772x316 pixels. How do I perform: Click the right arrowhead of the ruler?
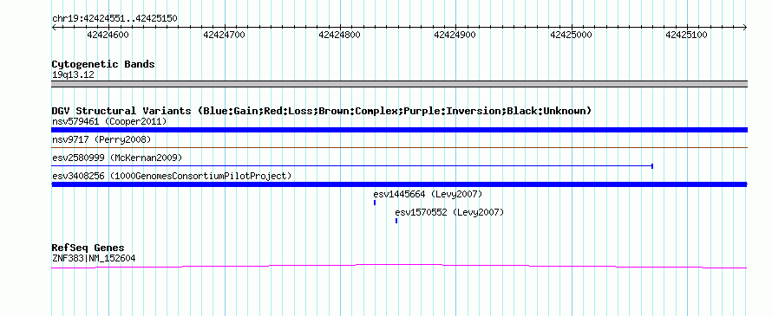(745, 28)
